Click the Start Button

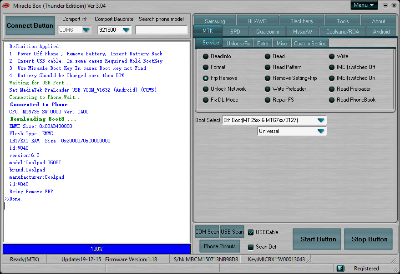coord(318,239)
